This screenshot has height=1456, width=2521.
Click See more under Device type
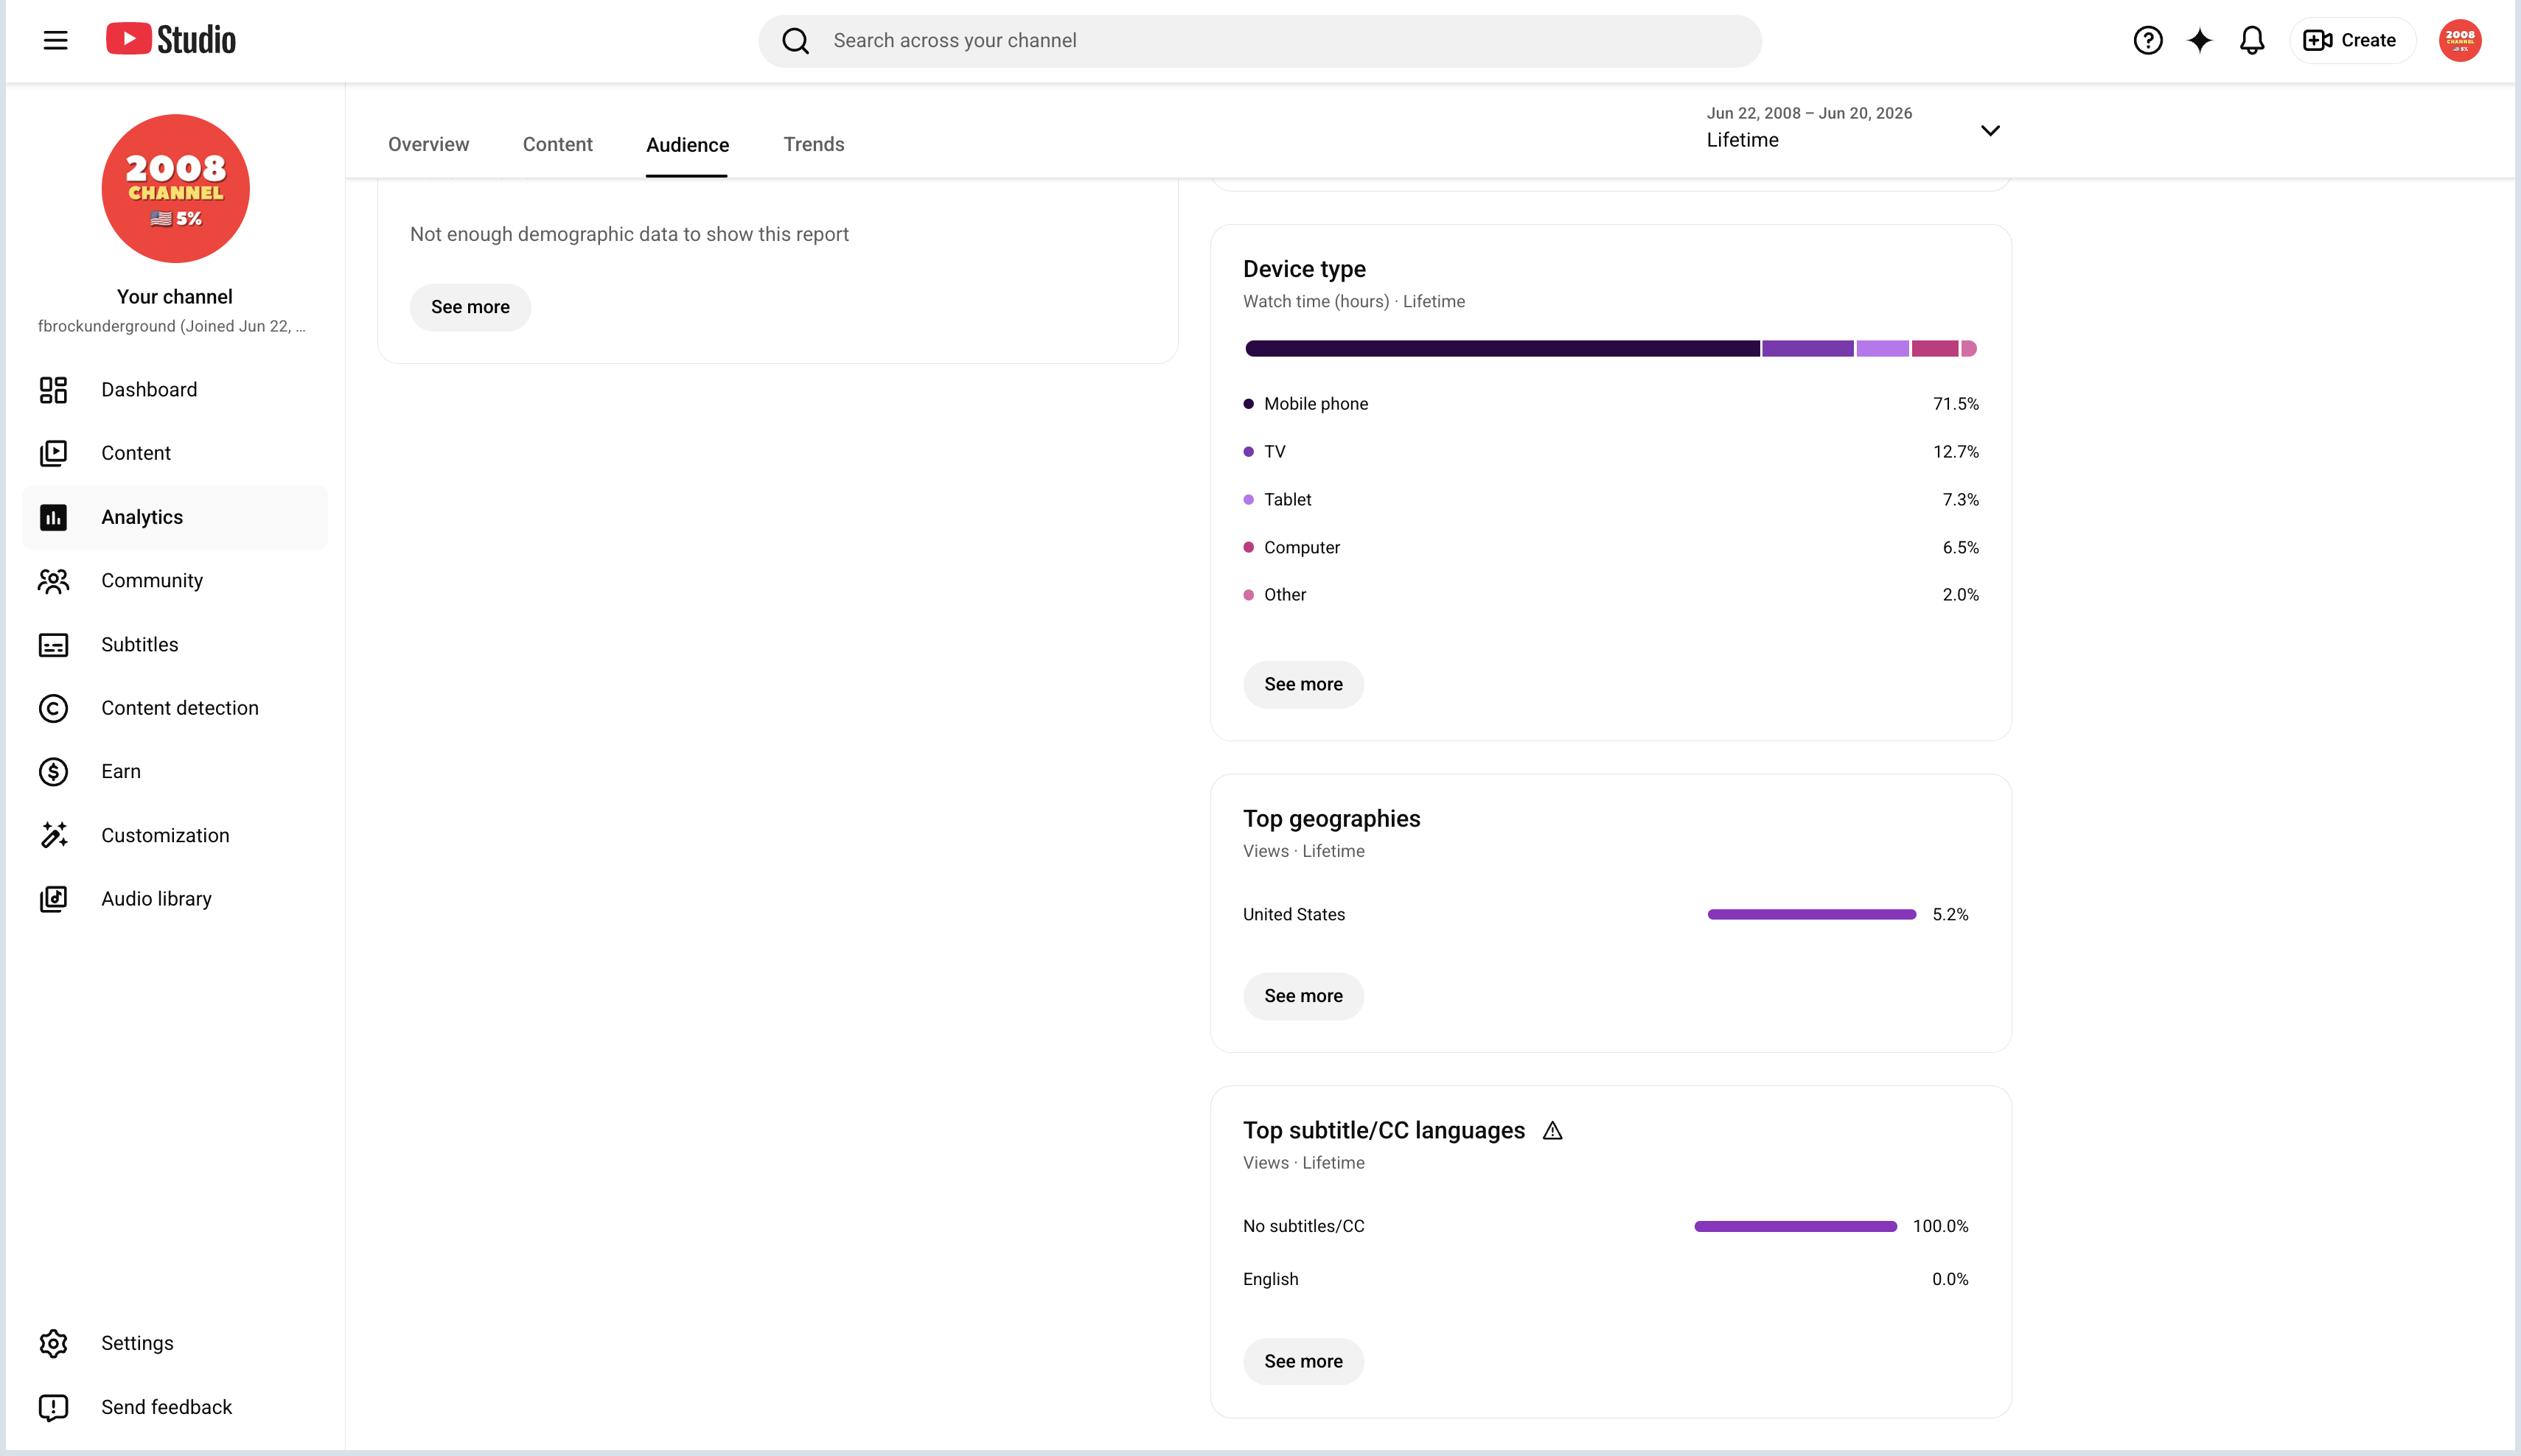click(1303, 685)
